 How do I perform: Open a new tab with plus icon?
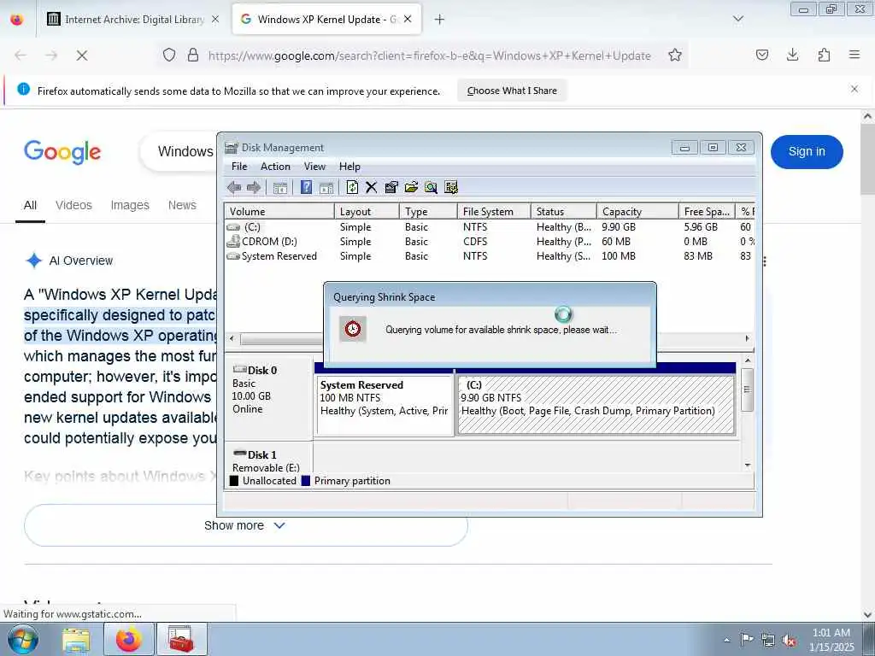click(x=440, y=20)
